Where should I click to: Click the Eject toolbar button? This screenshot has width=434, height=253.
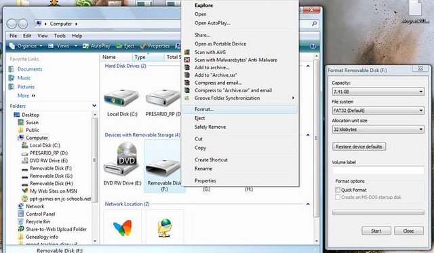(125, 46)
